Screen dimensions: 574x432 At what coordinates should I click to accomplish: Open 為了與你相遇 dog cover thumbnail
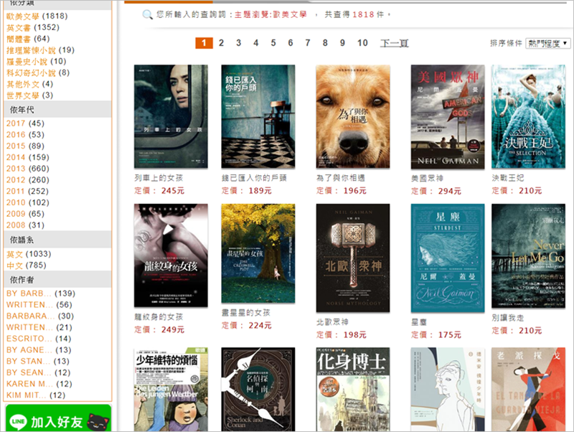pyautogui.click(x=352, y=117)
